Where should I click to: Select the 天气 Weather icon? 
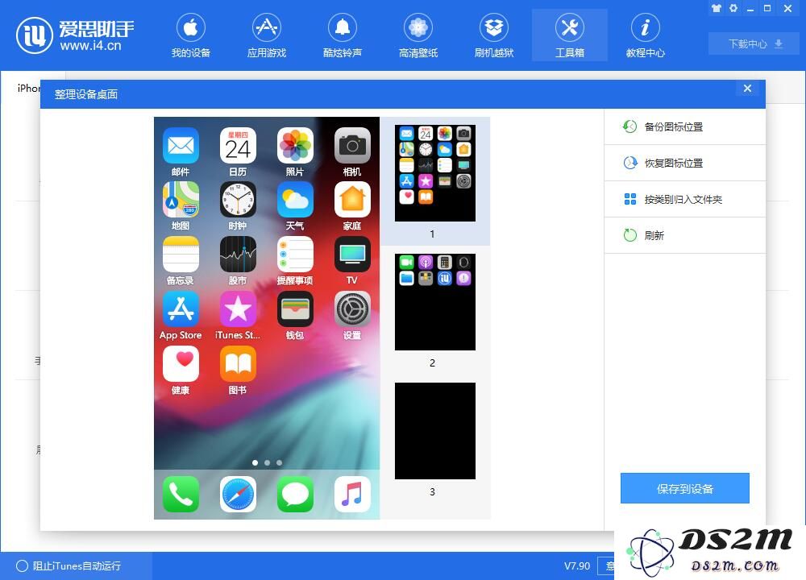295,200
